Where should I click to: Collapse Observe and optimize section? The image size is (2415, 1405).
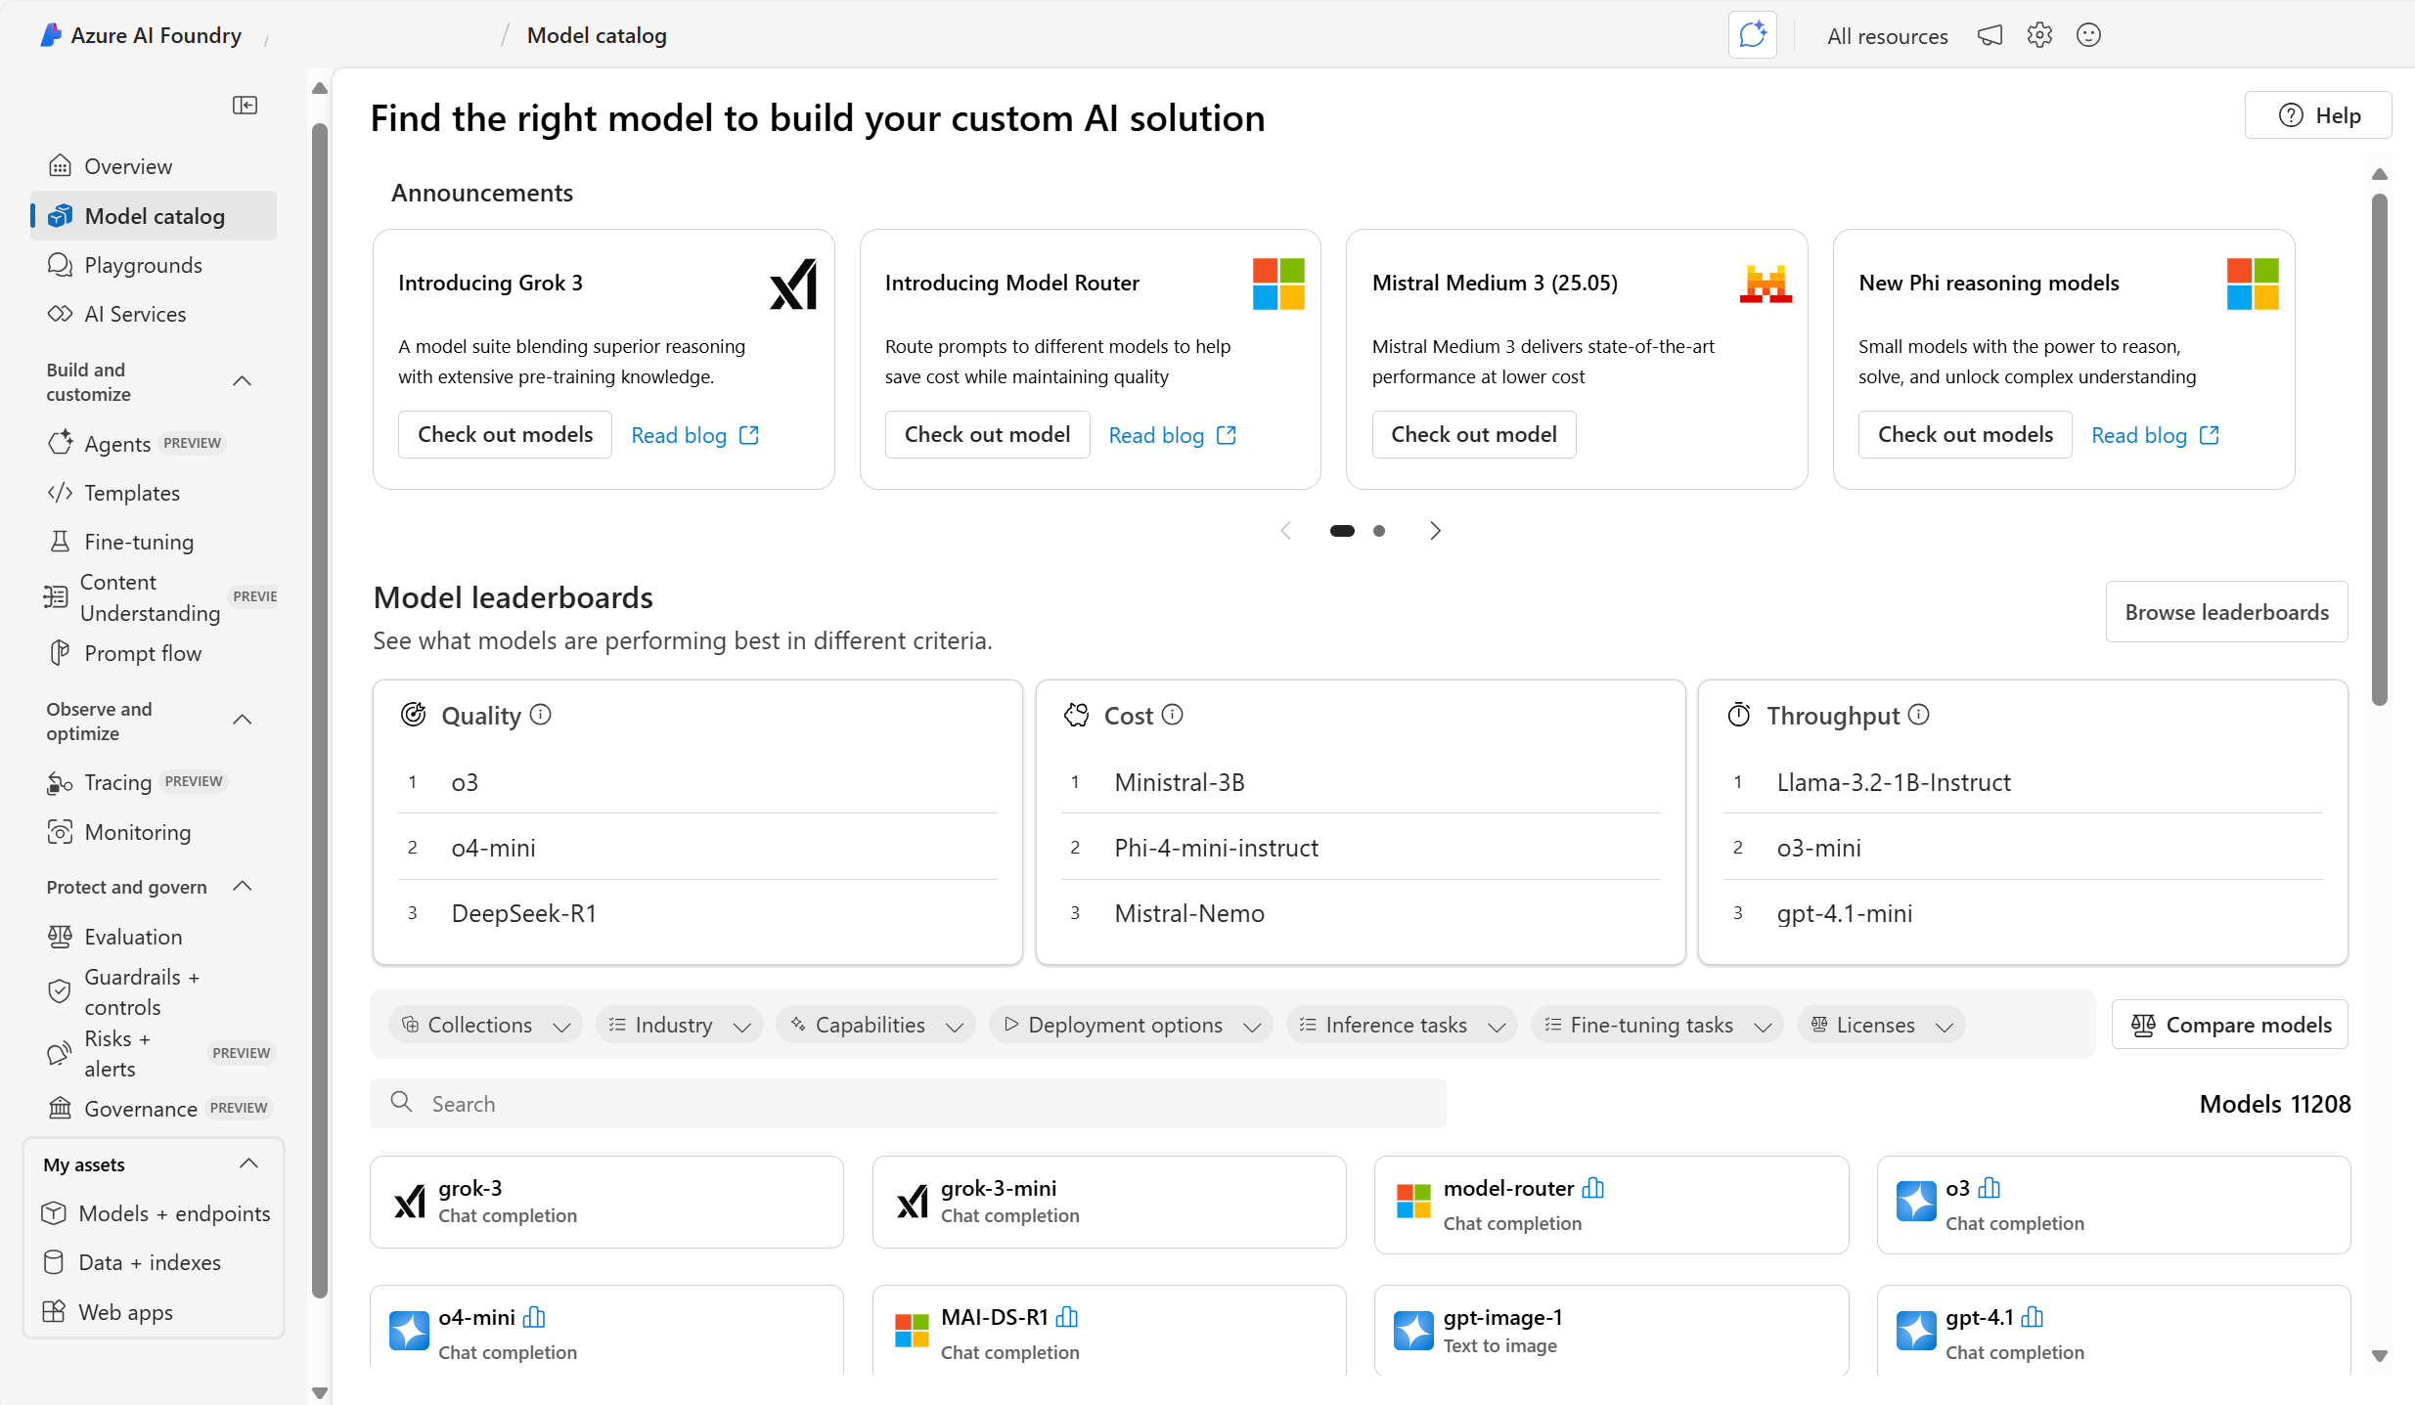243,721
